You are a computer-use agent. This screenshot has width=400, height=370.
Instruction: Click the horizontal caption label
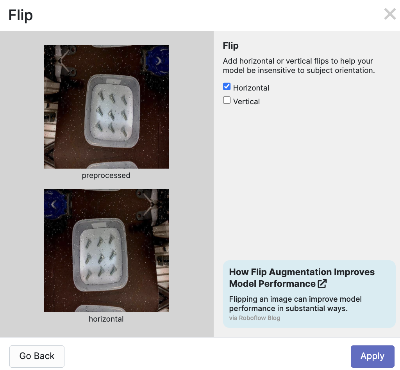(x=106, y=319)
